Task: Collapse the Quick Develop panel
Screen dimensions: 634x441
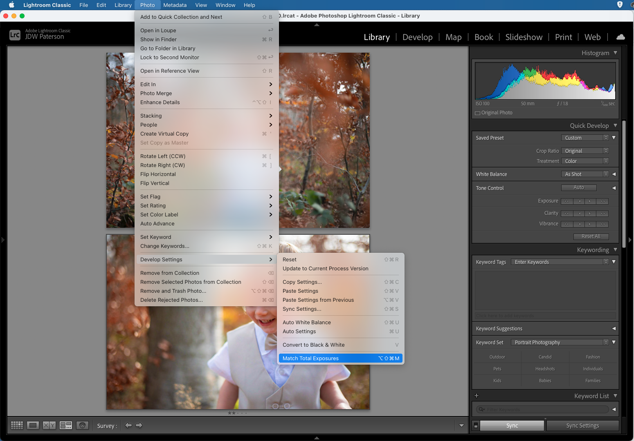Action: coord(615,125)
